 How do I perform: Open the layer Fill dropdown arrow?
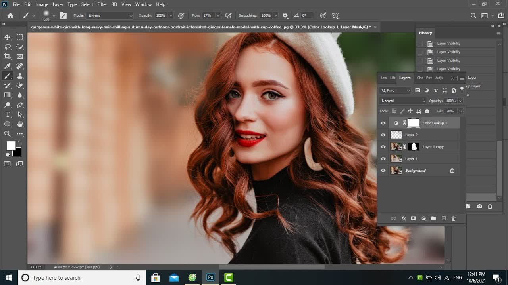click(x=460, y=111)
